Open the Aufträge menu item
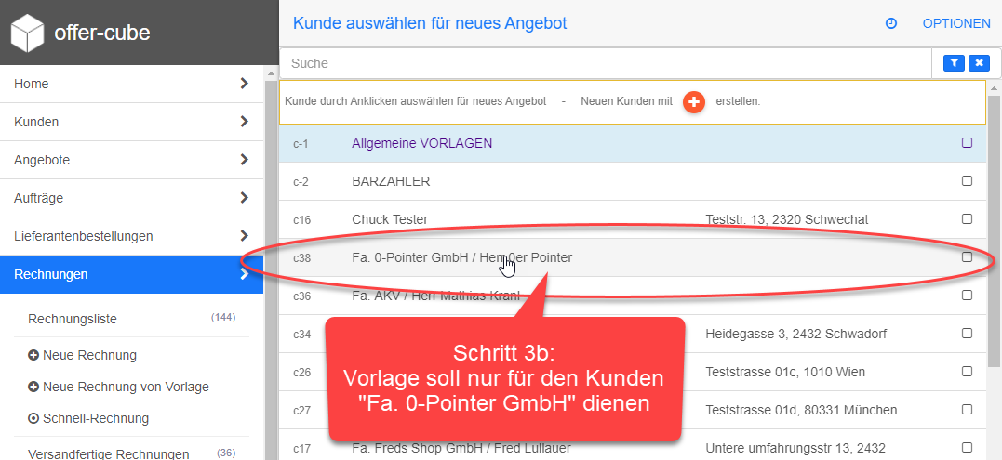Screen dimensions: 1002x460 (x=131, y=199)
